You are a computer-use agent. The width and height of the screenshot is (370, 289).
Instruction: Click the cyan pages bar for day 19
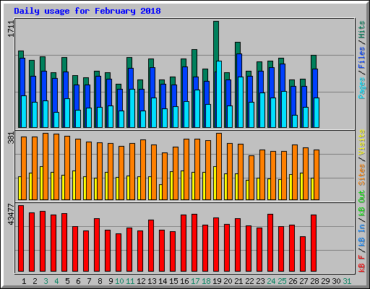click(x=219, y=94)
